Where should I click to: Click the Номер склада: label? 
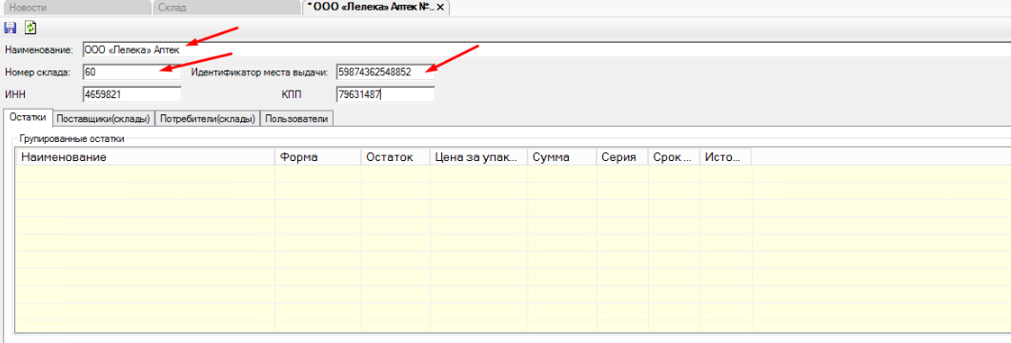point(37,72)
